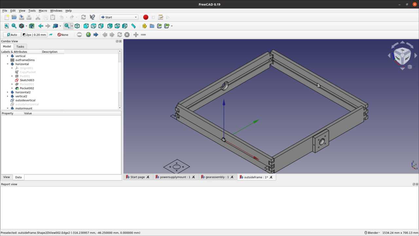419x236 pixels.
Task: Expand the vertical tree item
Action: click(8, 56)
